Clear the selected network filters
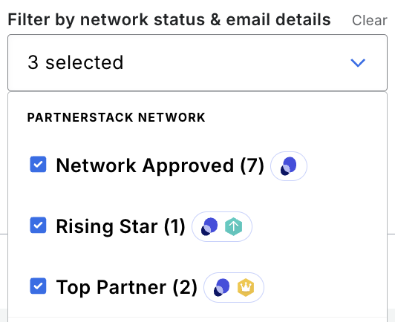The width and height of the screenshot is (395, 322). 370,20
